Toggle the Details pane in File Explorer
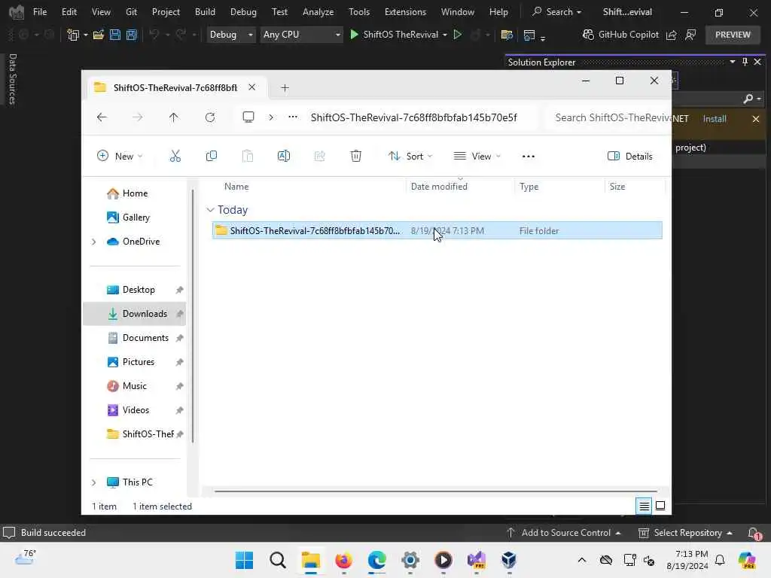Screen dimensions: 771x578 tap(630, 157)
